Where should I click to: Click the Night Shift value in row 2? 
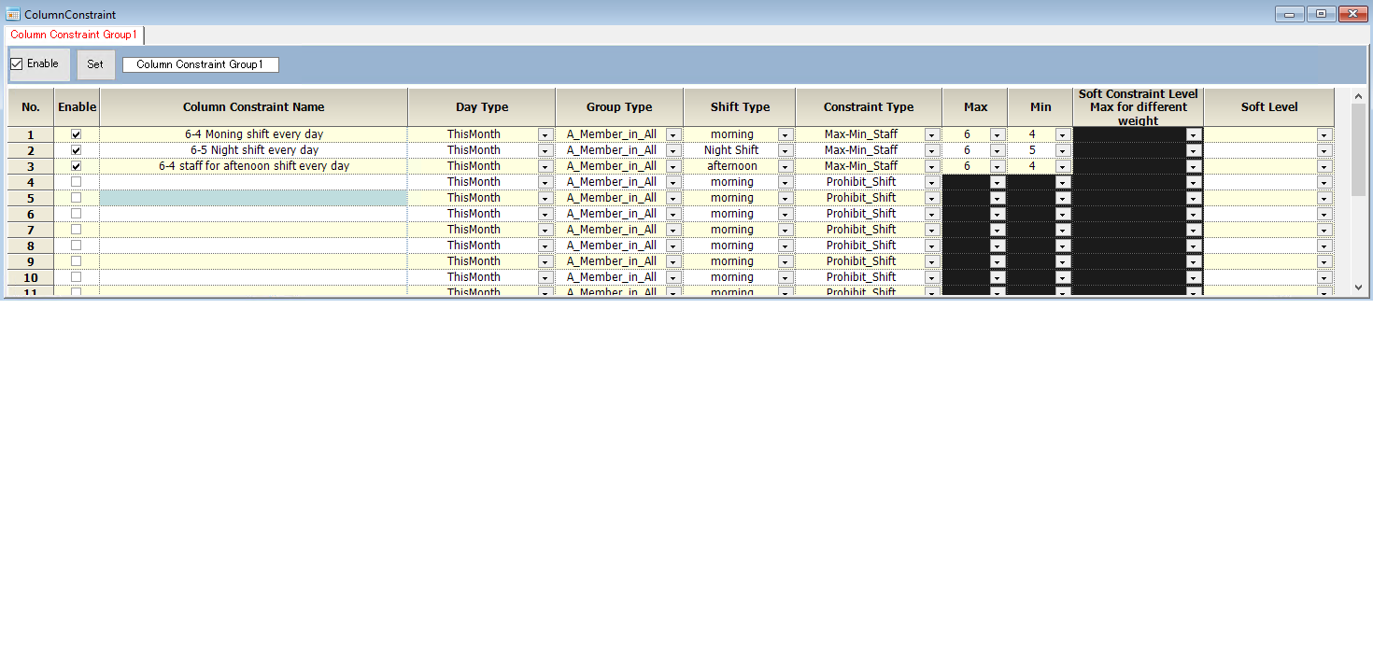coord(731,150)
